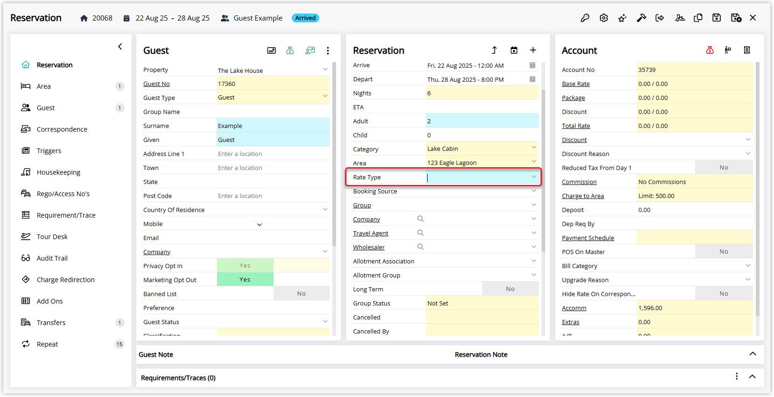Click the save and close icon
Screen dimensions: 774x397
click(736, 18)
